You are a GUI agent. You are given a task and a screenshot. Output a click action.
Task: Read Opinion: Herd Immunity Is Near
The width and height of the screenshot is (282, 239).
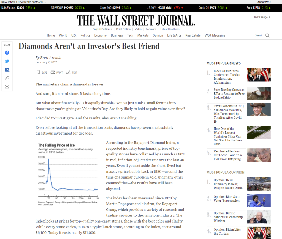[228, 184]
